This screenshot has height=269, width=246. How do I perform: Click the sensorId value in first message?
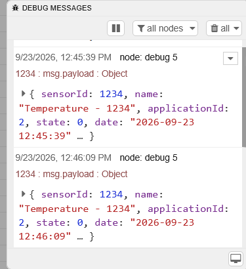click(x=112, y=94)
